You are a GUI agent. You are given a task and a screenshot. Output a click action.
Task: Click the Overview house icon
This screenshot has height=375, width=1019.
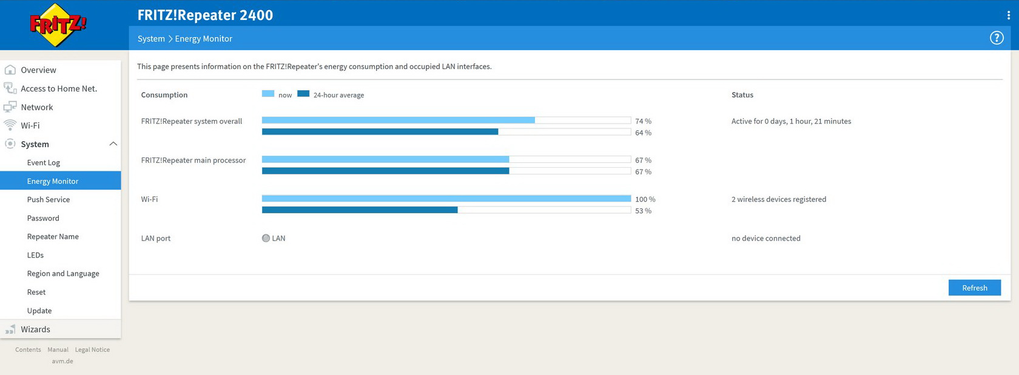pos(10,70)
